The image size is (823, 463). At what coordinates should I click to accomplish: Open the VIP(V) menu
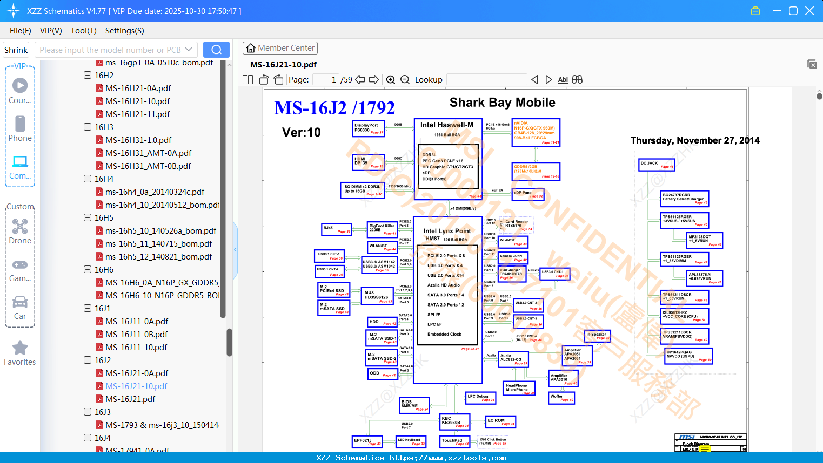click(51, 31)
